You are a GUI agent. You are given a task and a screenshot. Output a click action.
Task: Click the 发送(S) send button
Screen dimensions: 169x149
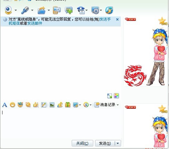(x=105, y=143)
